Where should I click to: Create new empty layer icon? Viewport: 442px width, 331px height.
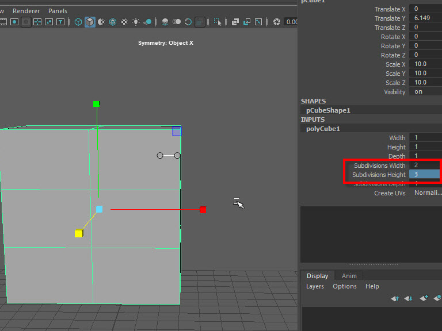(x=424, y=298)
